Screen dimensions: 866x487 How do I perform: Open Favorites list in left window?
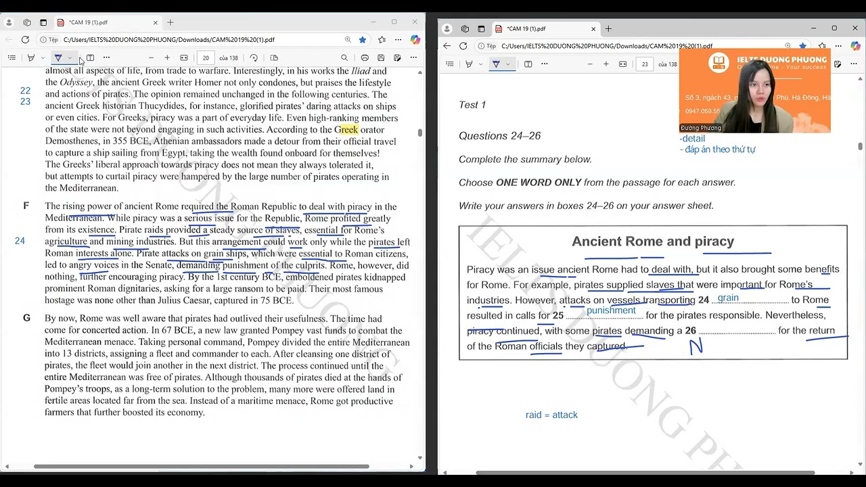pyautogui.click(x=382, y=40)
